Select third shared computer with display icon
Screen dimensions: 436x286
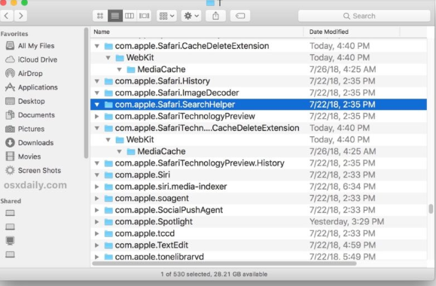pyautogui.click(x=10, y=240)
